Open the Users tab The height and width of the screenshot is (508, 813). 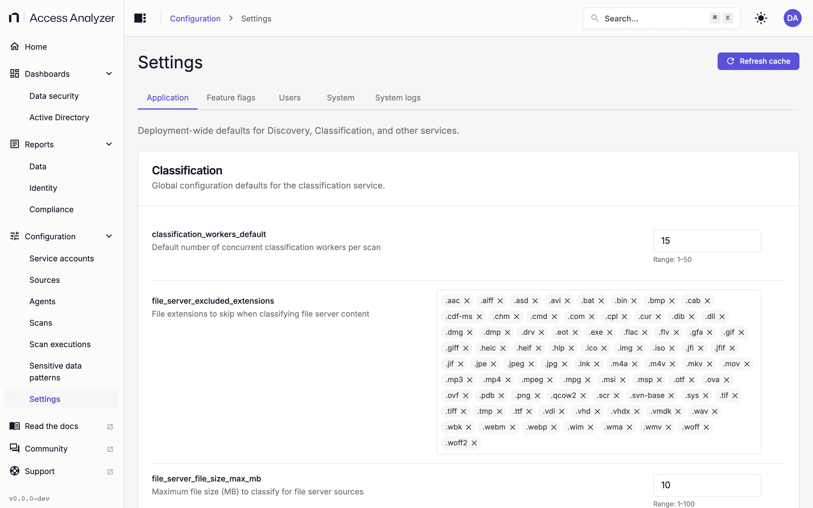[x=290, y=98]
